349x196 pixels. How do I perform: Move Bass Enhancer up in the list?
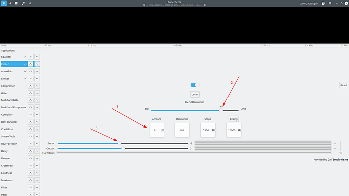pos(31,122)
